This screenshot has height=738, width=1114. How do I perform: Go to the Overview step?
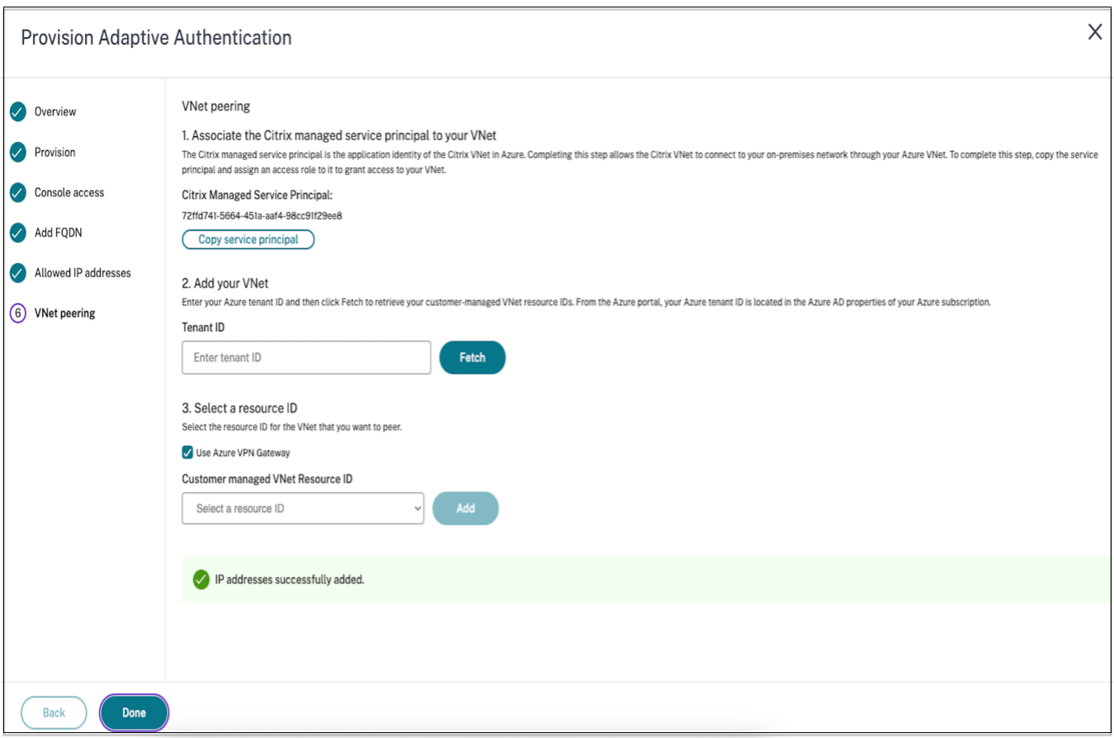(55, 112)
